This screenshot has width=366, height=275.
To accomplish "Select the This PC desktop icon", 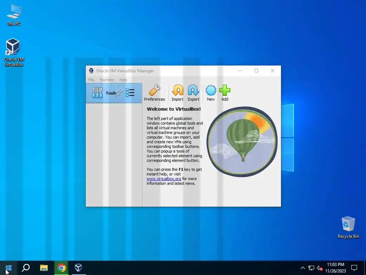I will click(x=14, y=15).
